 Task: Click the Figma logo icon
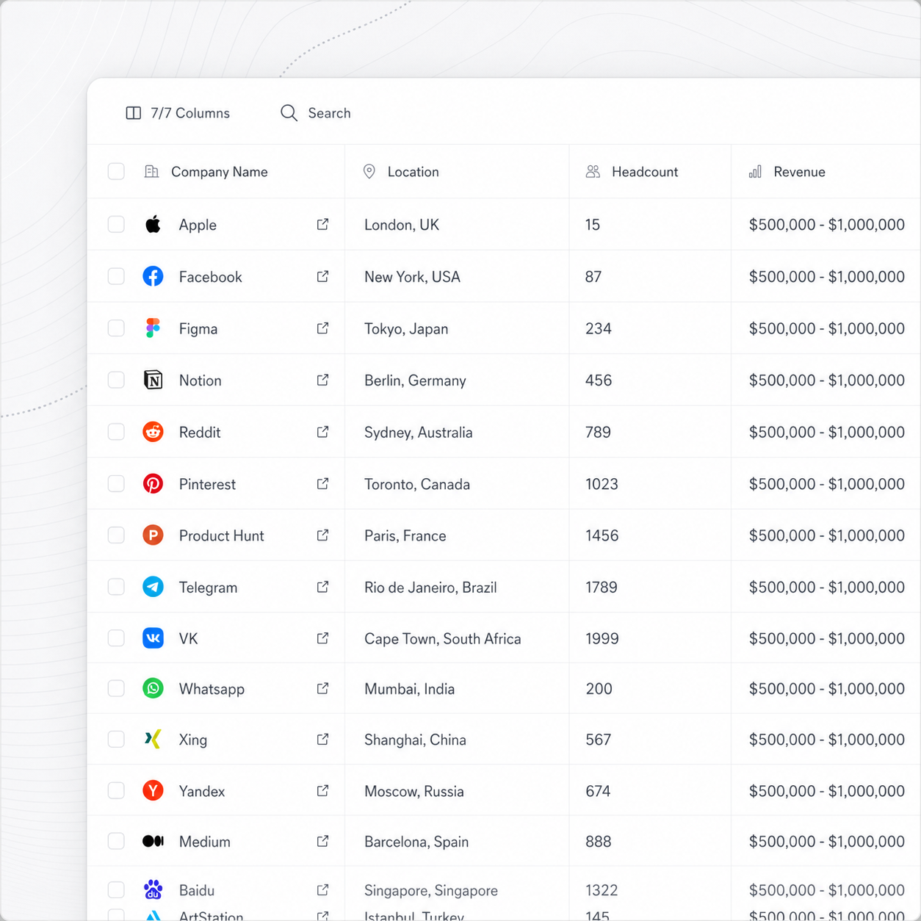[153, 328]
